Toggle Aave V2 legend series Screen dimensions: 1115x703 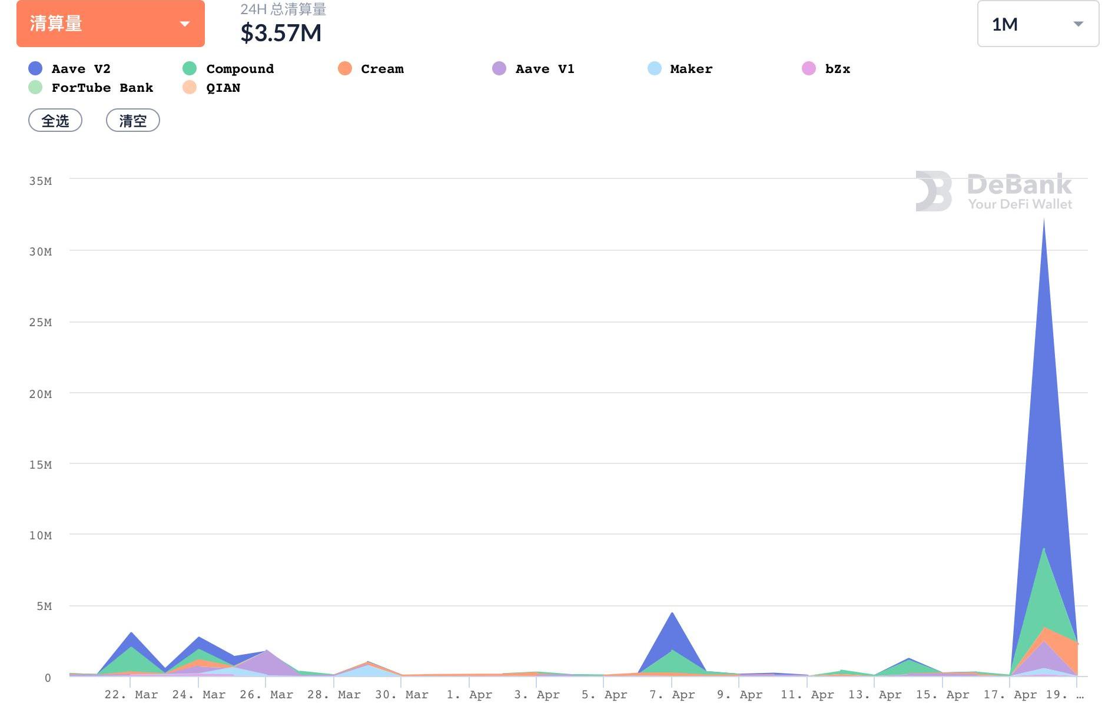tap(69, 69)
